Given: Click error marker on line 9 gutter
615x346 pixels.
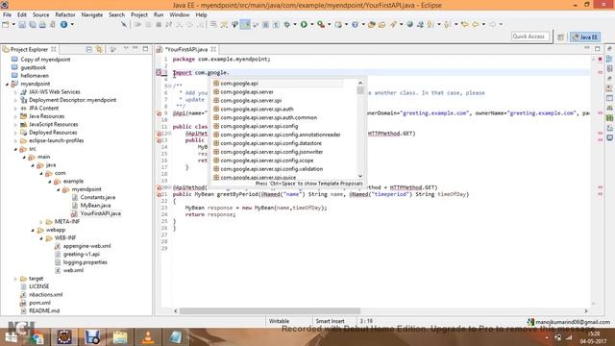Looking at the screenshot, I should click(159, 113).
